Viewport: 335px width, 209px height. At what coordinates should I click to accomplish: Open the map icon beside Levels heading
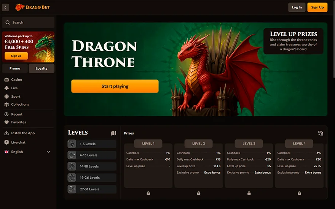pos(113,133)
